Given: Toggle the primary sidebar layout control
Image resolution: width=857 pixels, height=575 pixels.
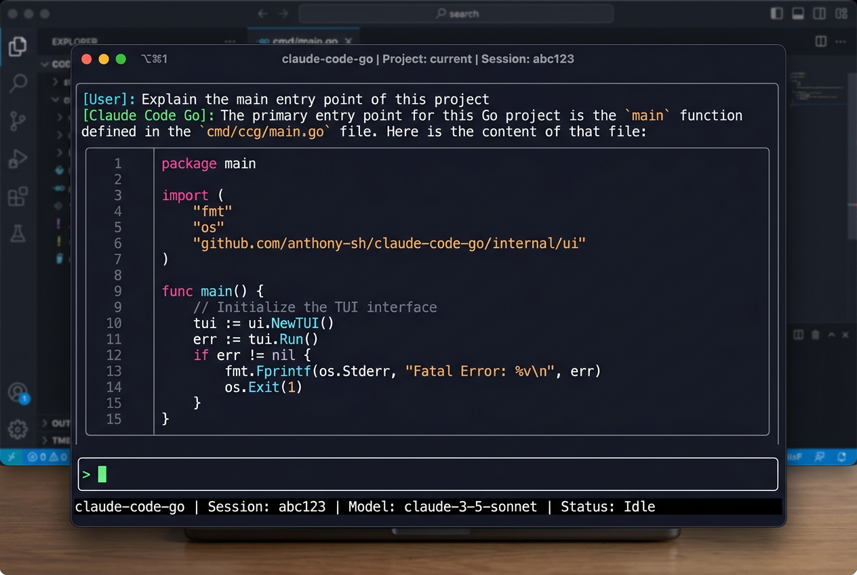Looking at the screenshot, I should click(776, 13).
